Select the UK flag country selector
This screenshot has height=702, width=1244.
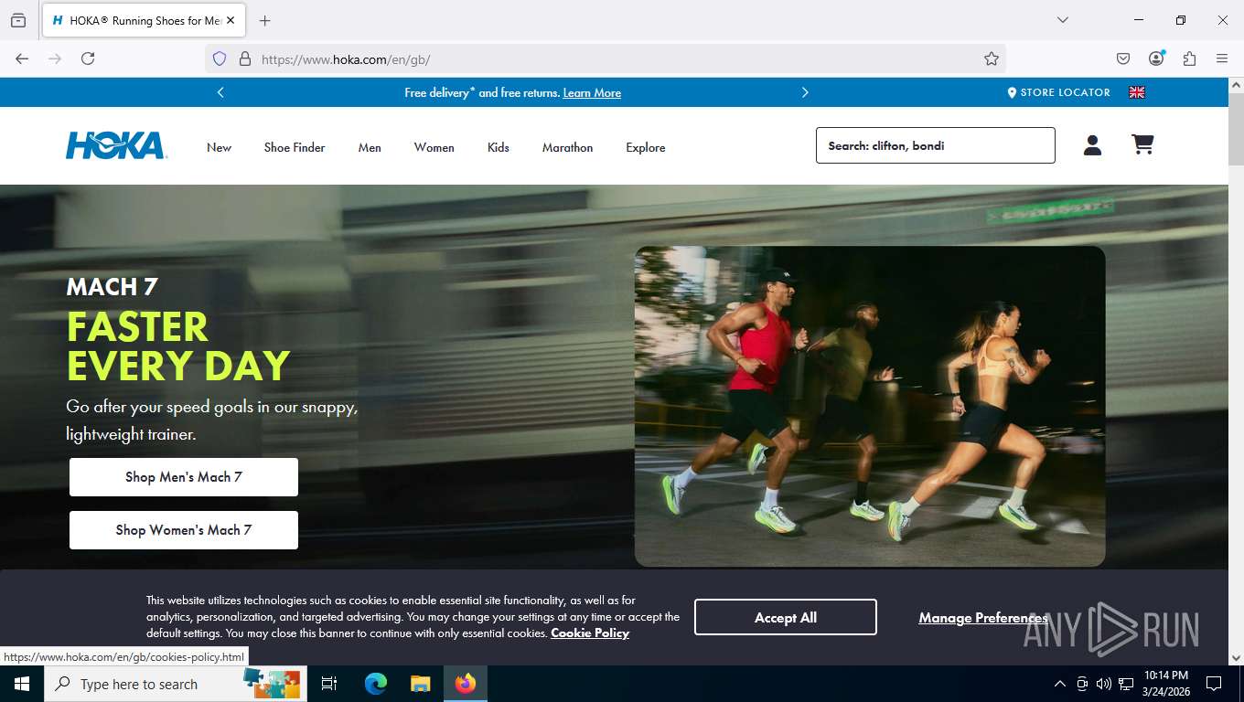[x=1137, y=92]
